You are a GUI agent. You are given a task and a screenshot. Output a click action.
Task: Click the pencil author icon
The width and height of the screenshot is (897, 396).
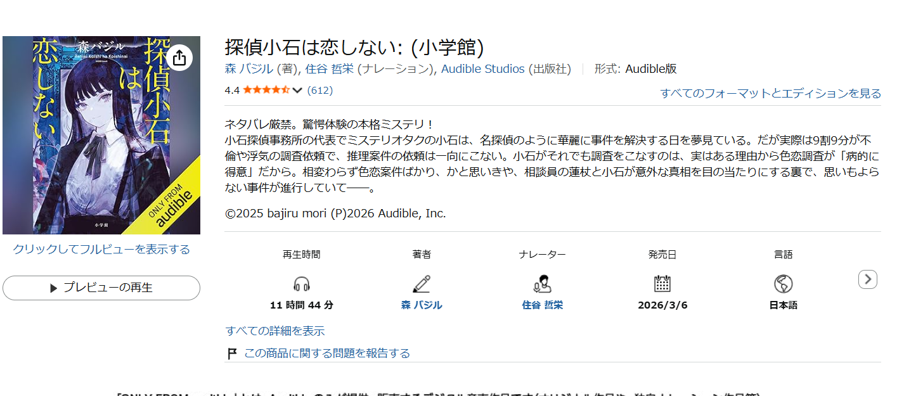coord(422,283)
